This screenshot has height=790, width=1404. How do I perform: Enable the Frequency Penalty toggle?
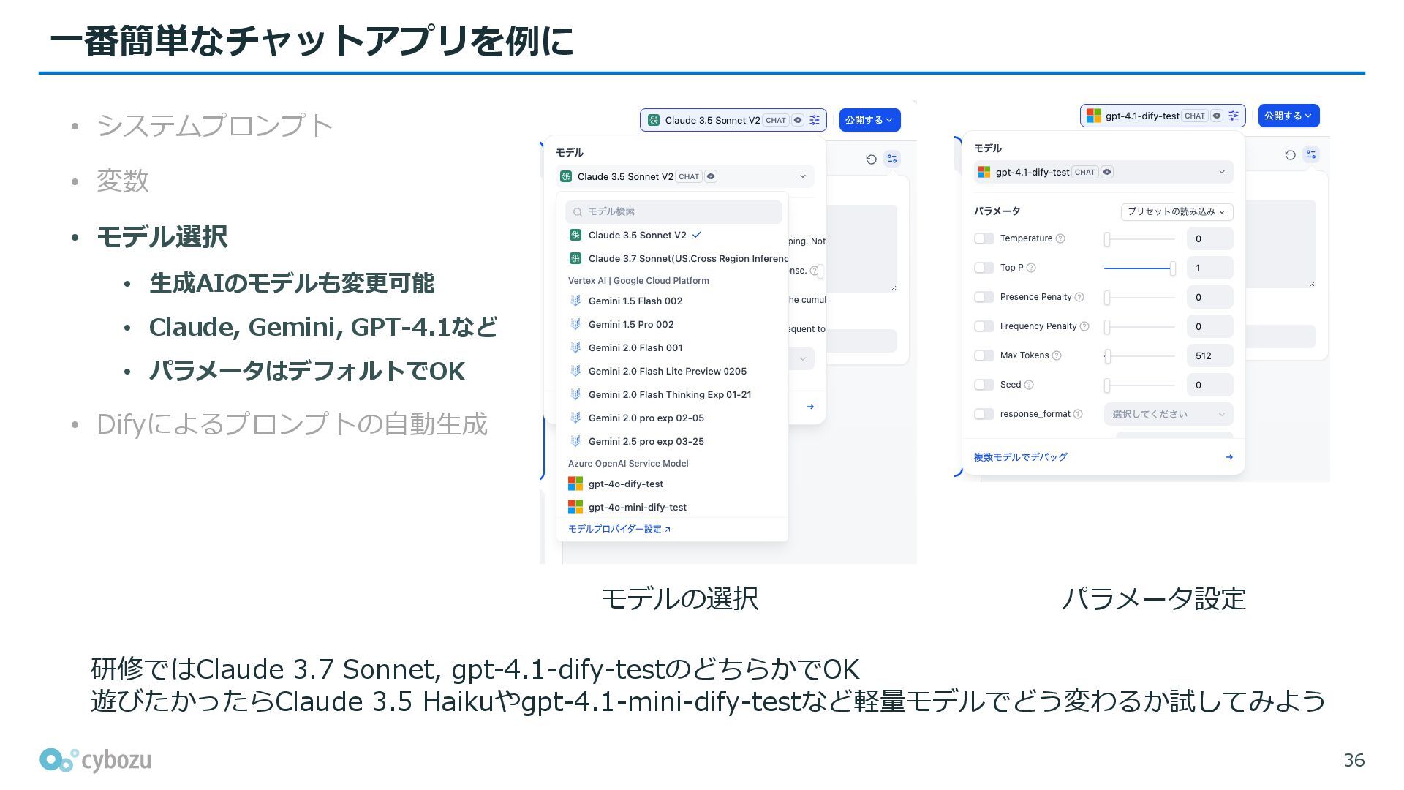[x=984, y=326]
